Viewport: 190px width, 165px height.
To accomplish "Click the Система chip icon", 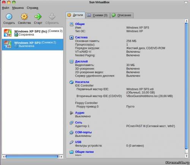I will [71, 38].
